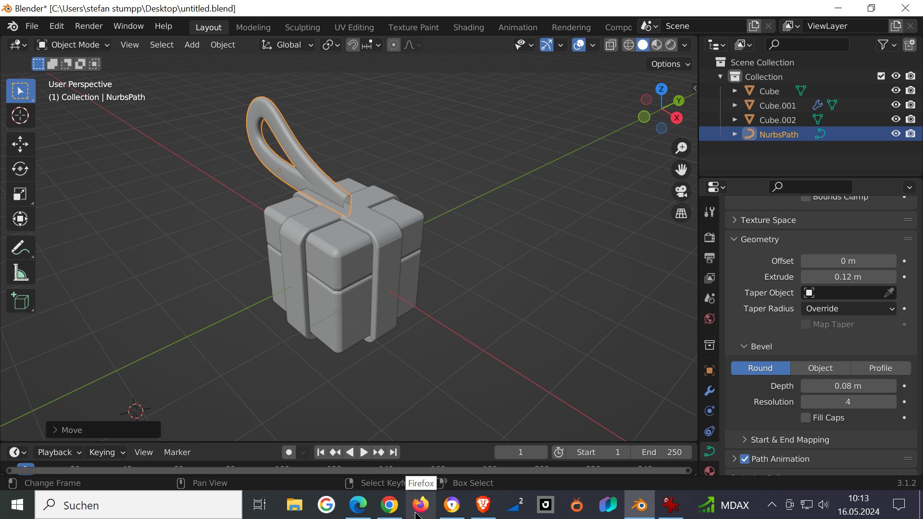Switch to the Sculpting workspace tab

302,27
